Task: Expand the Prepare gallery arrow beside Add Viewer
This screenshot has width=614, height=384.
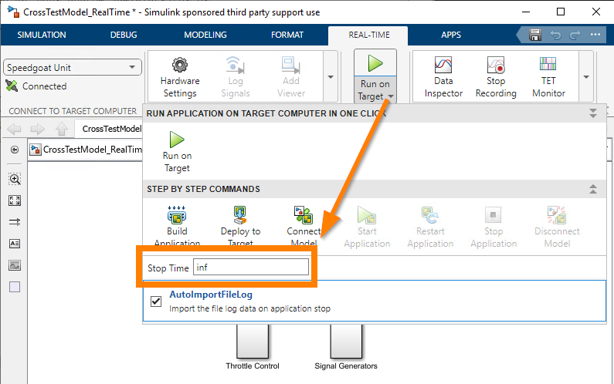Action: (x=331, y=77)
